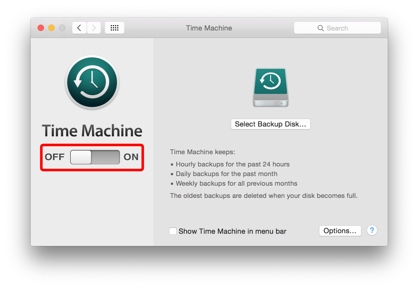The image size is (418, 289).
Task: Focus the Search field
Action: [337, 28]
